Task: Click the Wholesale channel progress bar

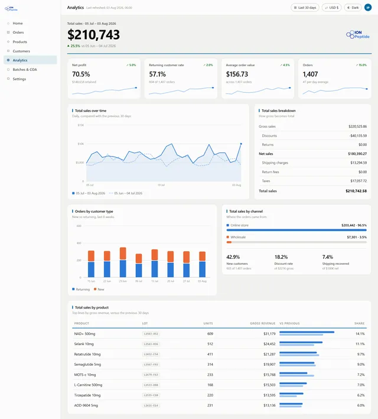Action: tap(296, 242)
